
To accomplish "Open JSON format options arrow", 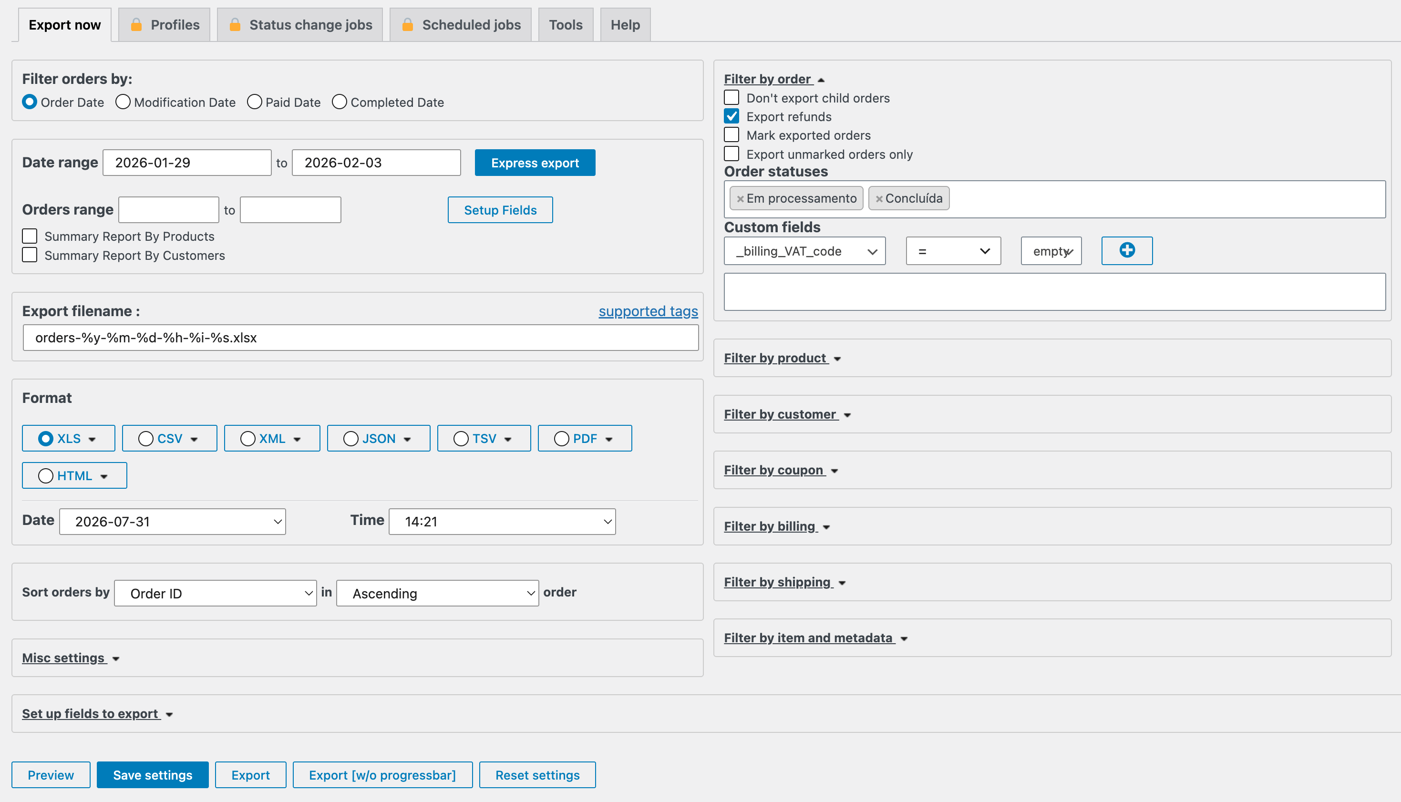I will [407, 440].
